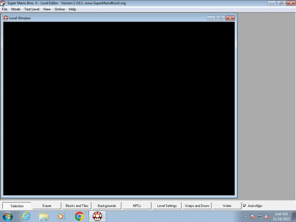
Task: Open the Backgrounds panel
Action: point(107,206)
